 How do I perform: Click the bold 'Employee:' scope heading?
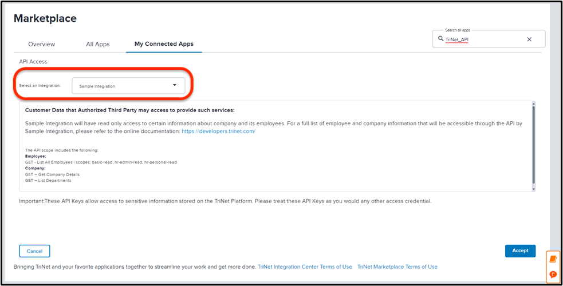click(x=36, y=156)
